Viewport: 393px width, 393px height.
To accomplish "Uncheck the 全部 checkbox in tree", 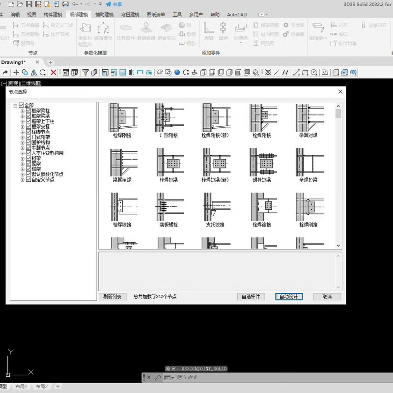I will pos(21,105).
